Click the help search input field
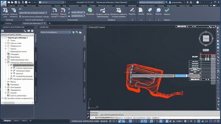This screenshot has height=124, width=221. pos(152,2)
